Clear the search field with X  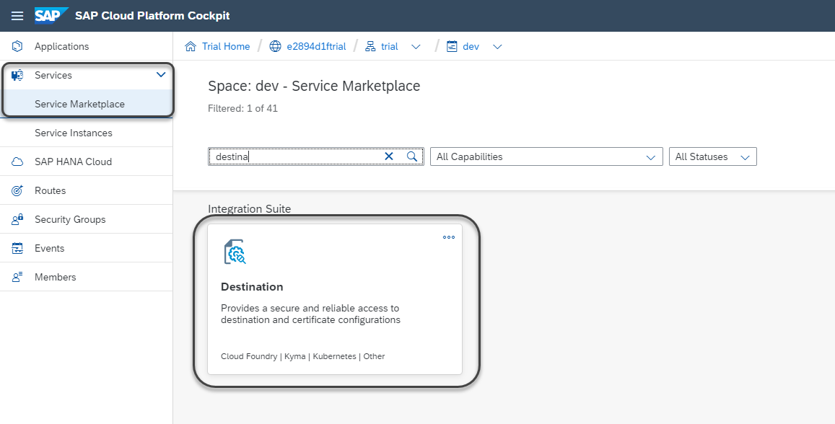(x=389, y=156)
